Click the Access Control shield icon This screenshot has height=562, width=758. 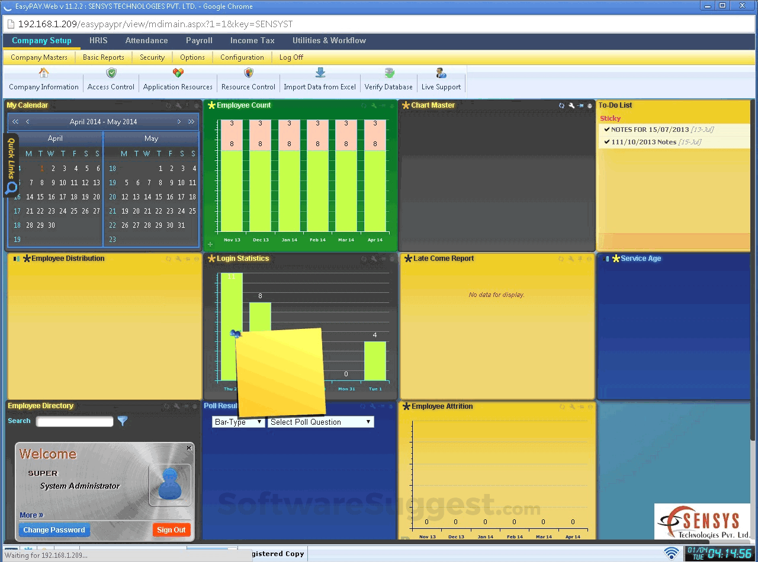[x=111, y=73]
